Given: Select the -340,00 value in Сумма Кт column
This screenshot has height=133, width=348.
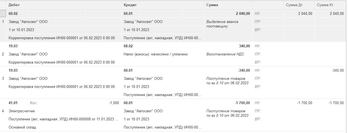Looking at the screenshot, I should (338, 70).
